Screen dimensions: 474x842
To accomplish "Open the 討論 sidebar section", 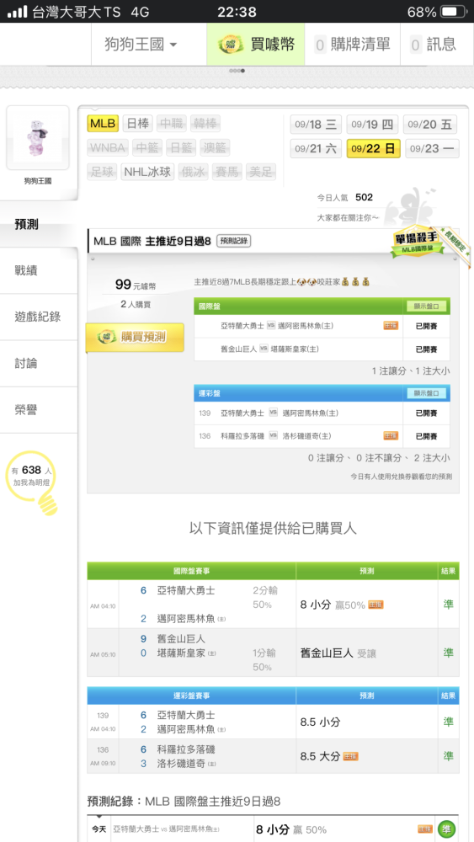I will [39, 364].
